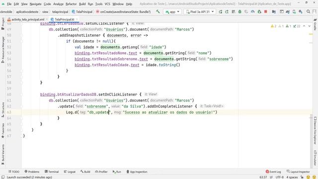Screen dimensions: 318x179
Task: Collapse the fold marker at line 60
Action: 21,94
